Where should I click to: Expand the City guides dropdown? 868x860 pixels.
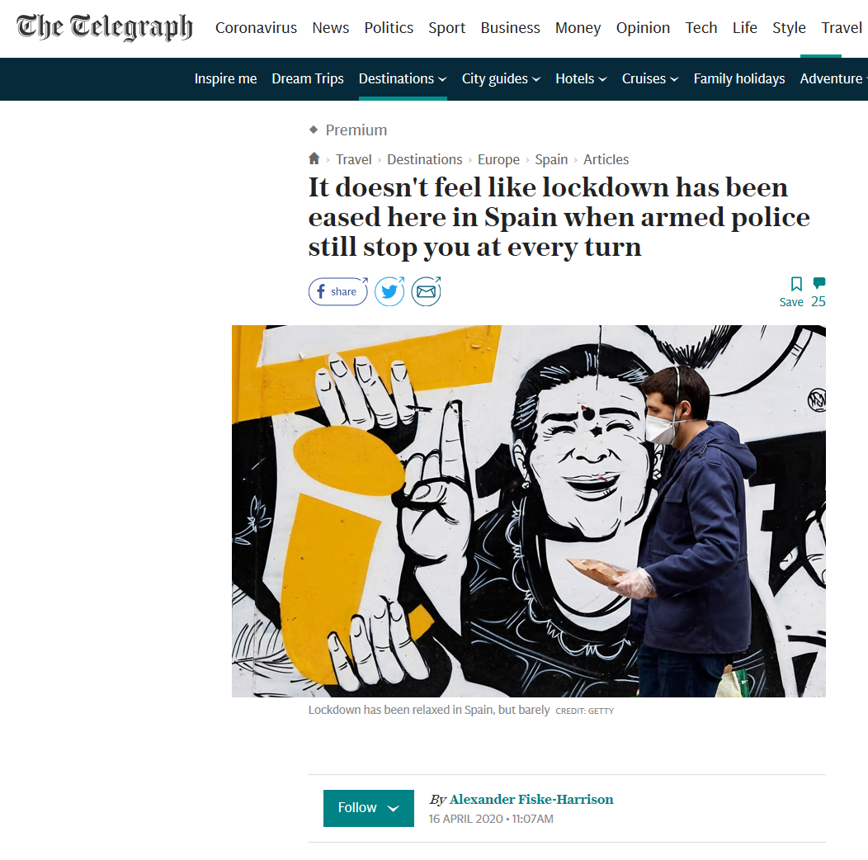(x=501, y=78)
